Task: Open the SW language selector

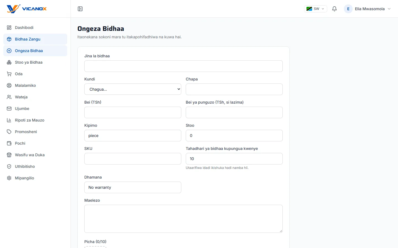Action: 316,9
